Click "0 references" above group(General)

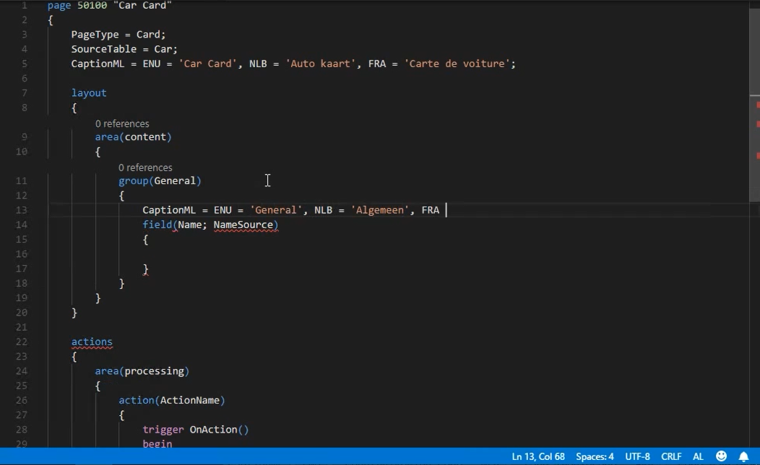[145, 167]
